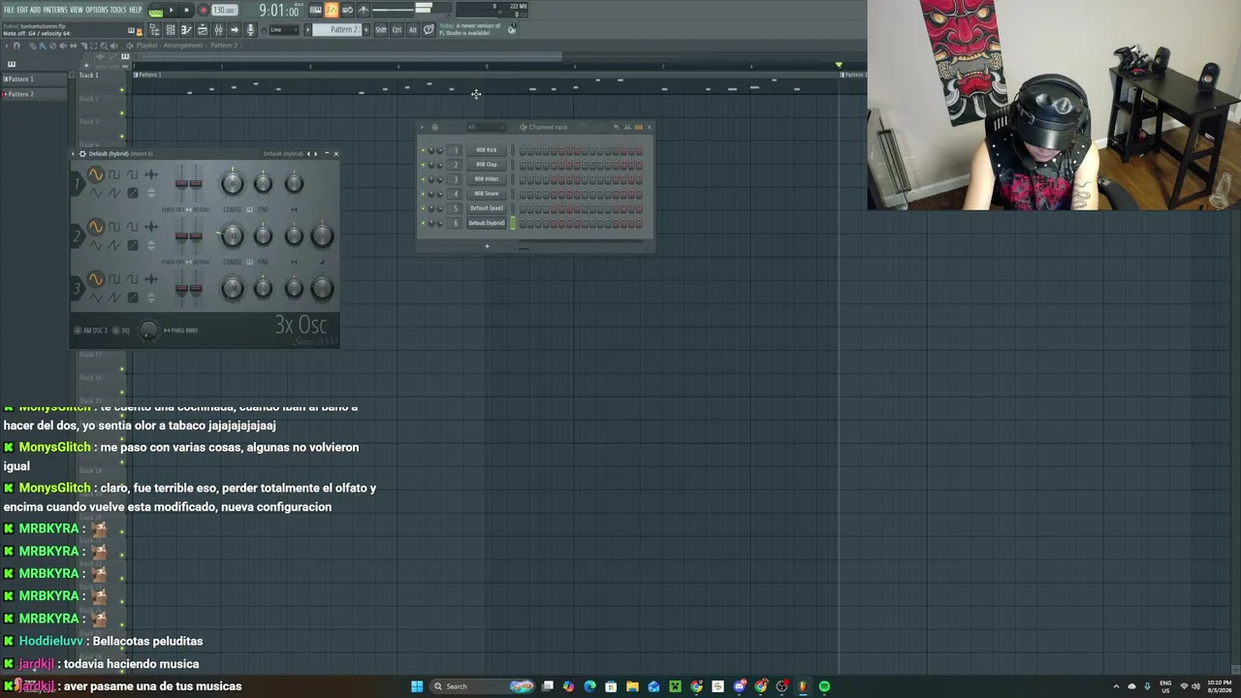The width and height of the screenshot is (1241, 698).
Task: Open the Pattern 2 selector dropdown
Action: (339, 30)
